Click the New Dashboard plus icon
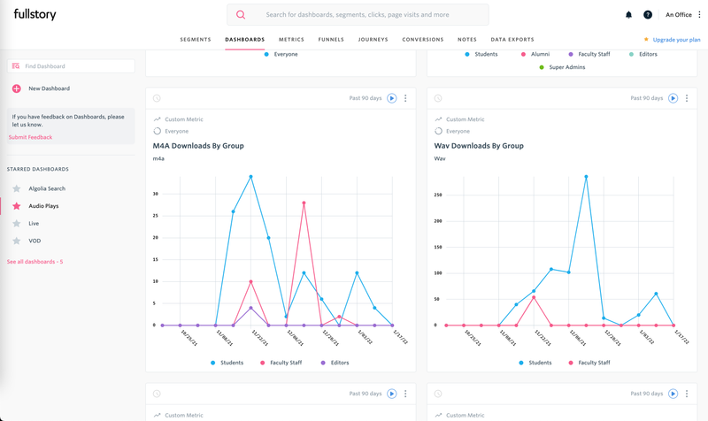The width and height of the screenshot is (708, 421). point(16,88)
